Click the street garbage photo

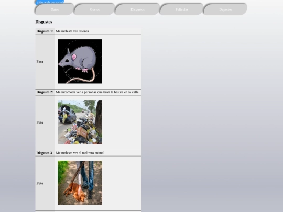[80, 122]
